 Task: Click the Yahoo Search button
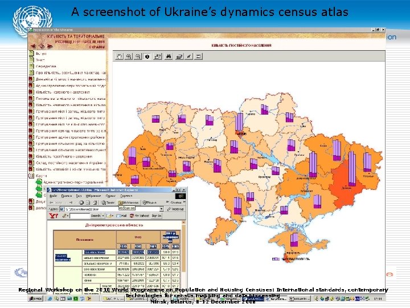click(x=96, y=216)
